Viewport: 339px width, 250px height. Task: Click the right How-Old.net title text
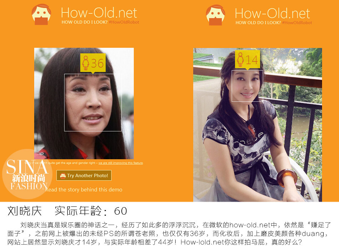pyautogui.click(x=272, y=14)
